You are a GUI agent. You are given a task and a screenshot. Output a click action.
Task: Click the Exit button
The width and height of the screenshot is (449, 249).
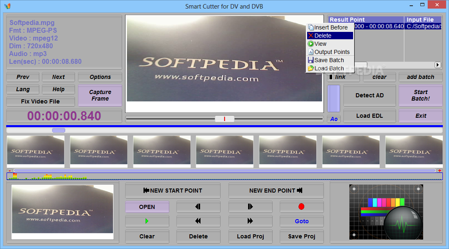pos(421,116)
